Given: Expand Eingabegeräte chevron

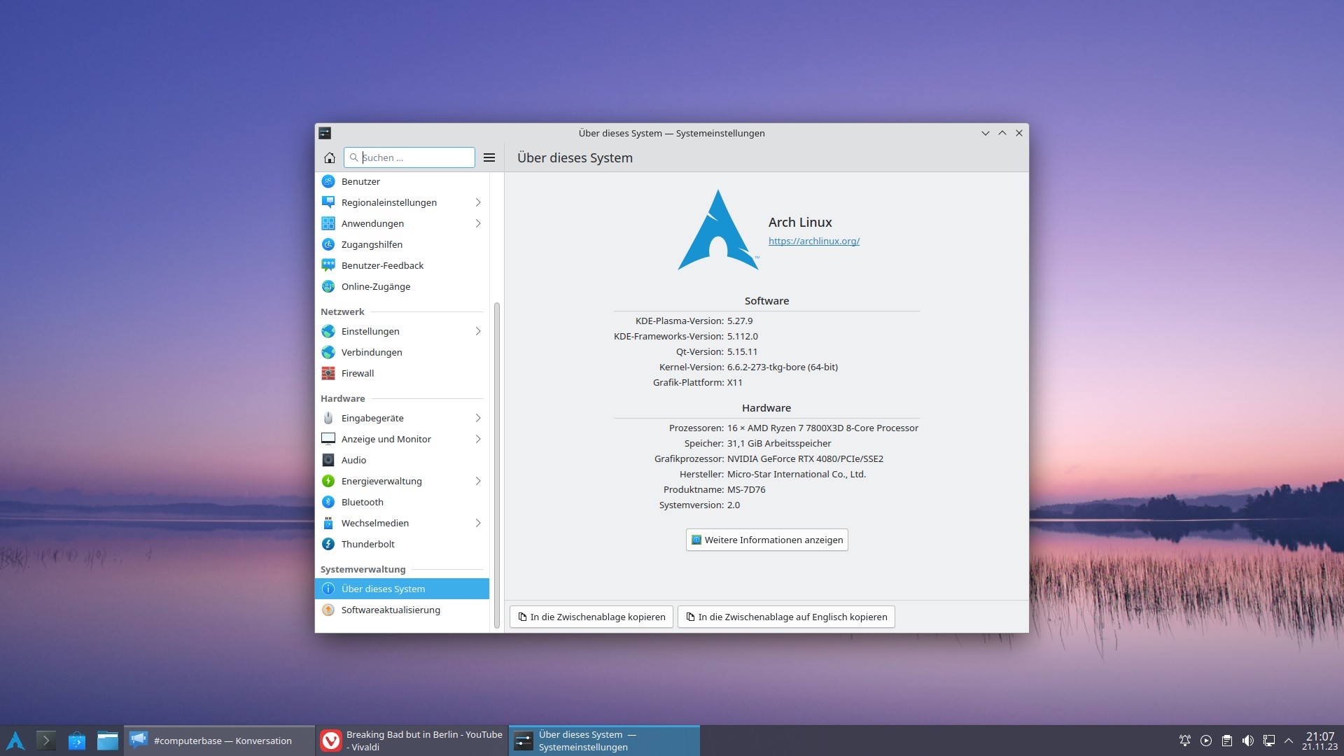Looking at the screenshot, I should click(478, 418).
